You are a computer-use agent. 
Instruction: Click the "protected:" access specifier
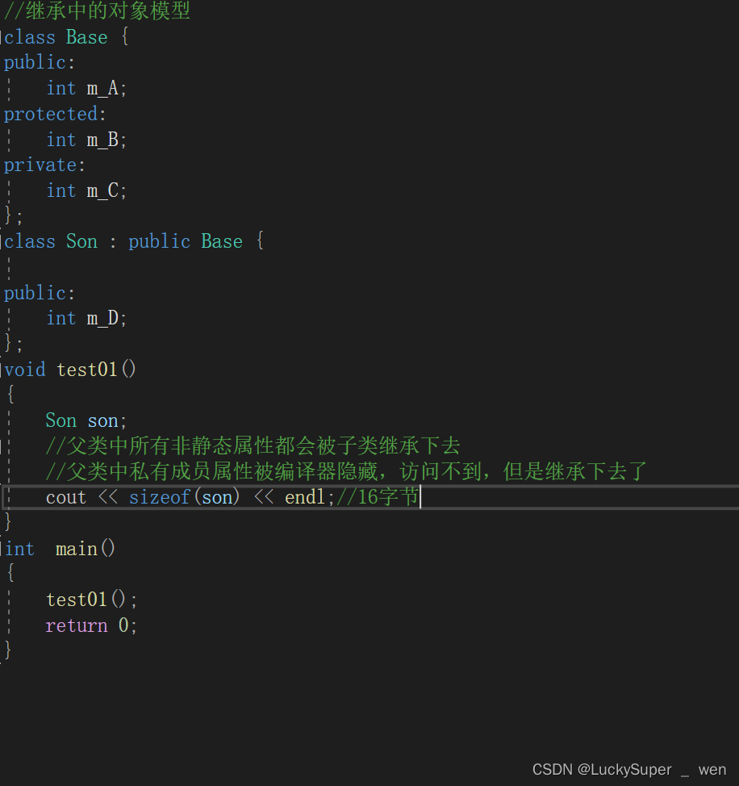pos(55,114)
